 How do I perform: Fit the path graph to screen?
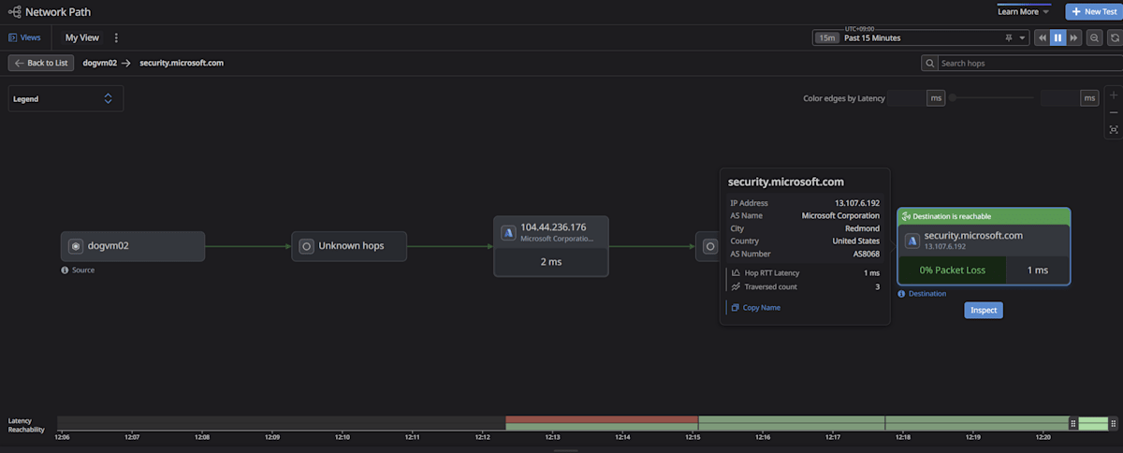pos(1114,129)
